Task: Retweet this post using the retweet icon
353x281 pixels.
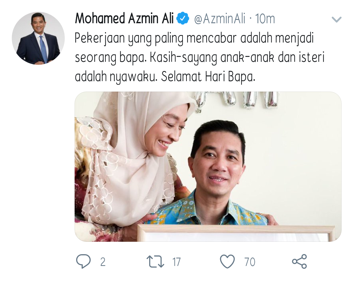Action: click(x=155, y=262)
